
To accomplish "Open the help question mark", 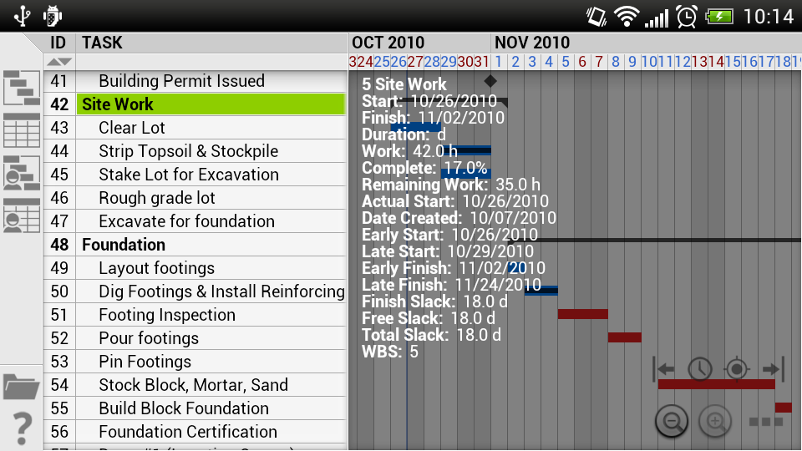I will 21,428.
